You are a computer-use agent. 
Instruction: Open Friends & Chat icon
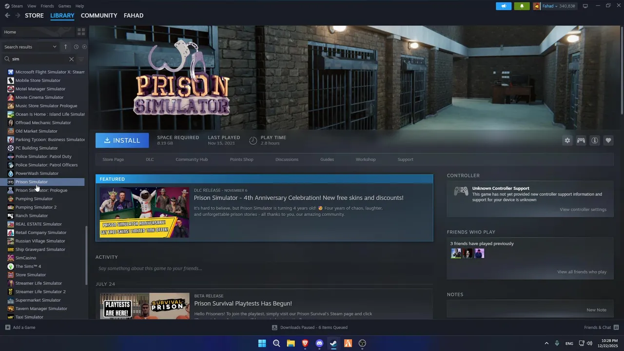point(616,328)
